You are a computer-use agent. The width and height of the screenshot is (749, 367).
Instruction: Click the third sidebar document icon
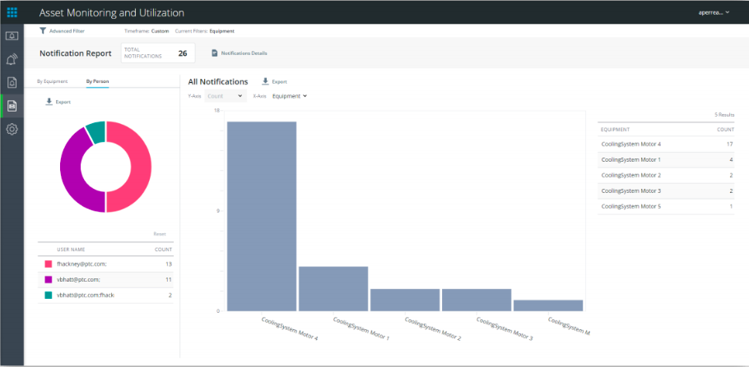click(x=12, y=82)
